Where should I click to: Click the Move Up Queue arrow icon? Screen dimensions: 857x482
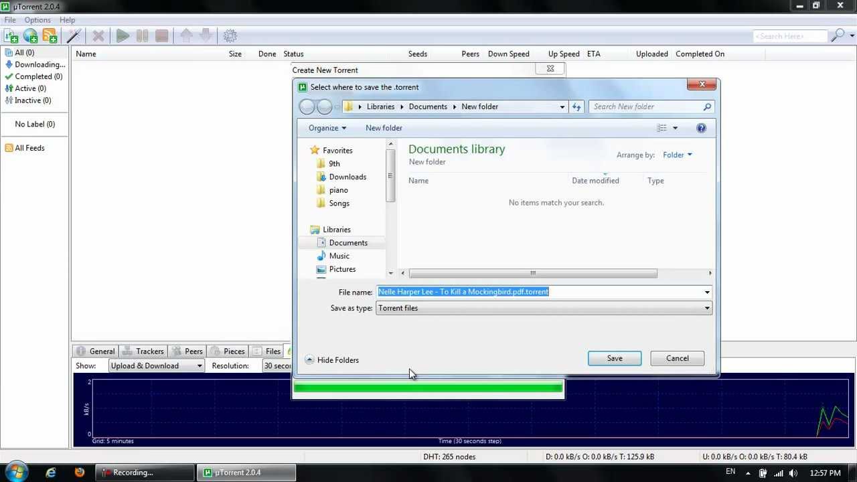click(x=186, y=35)
